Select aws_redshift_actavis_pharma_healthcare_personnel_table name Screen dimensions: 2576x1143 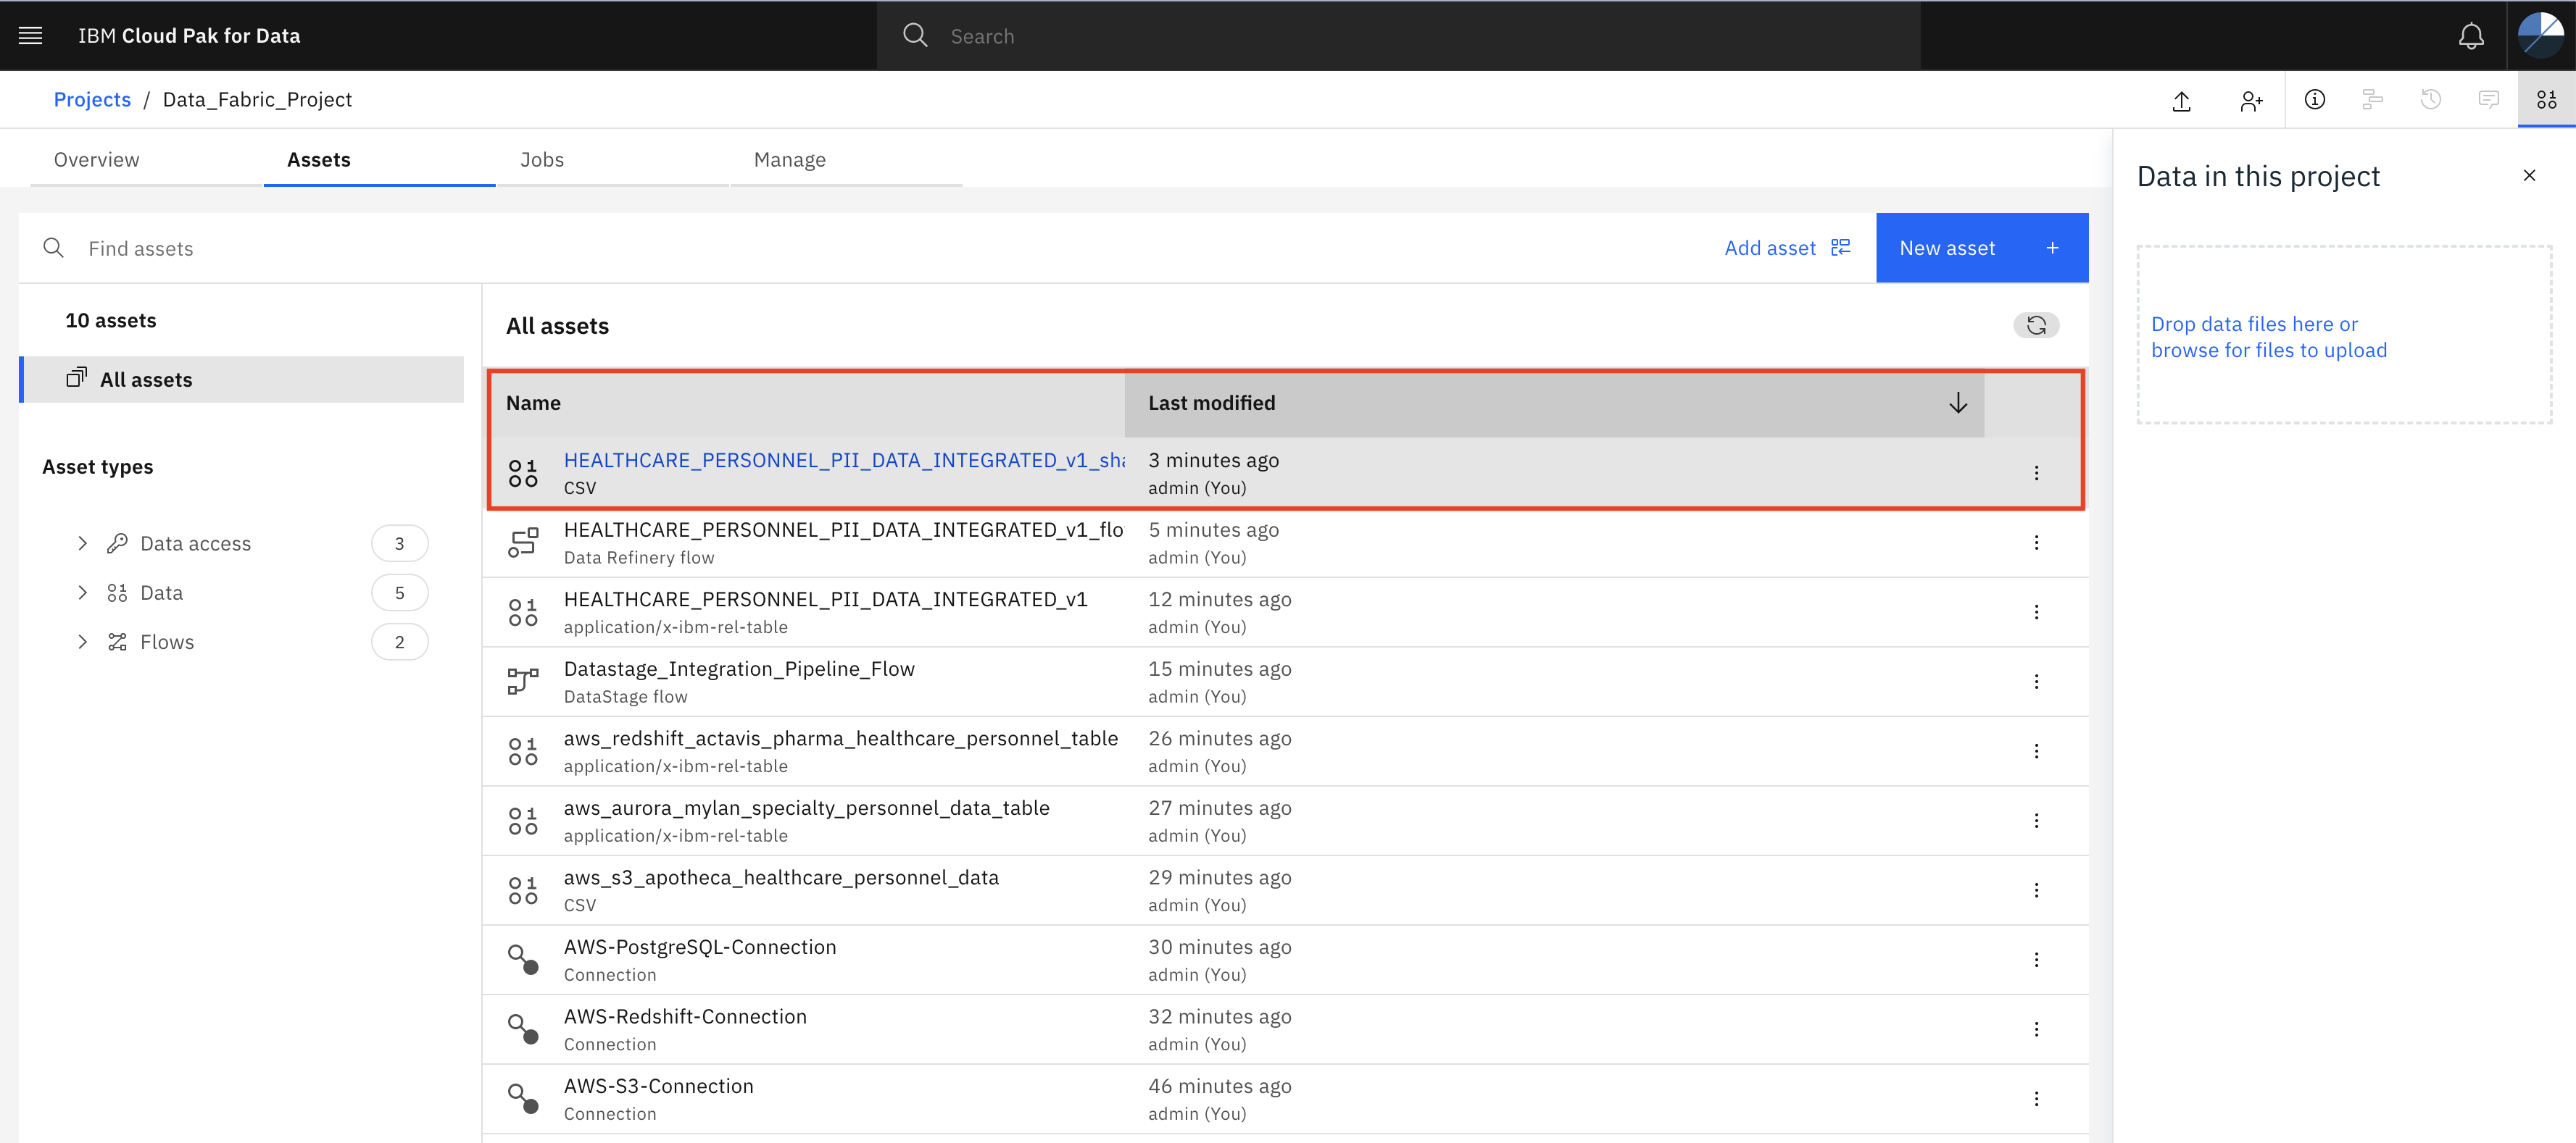pos(841,738)
